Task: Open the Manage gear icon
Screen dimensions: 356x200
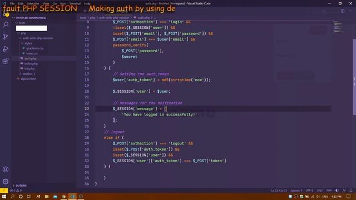Action: (x=6, y=182)
